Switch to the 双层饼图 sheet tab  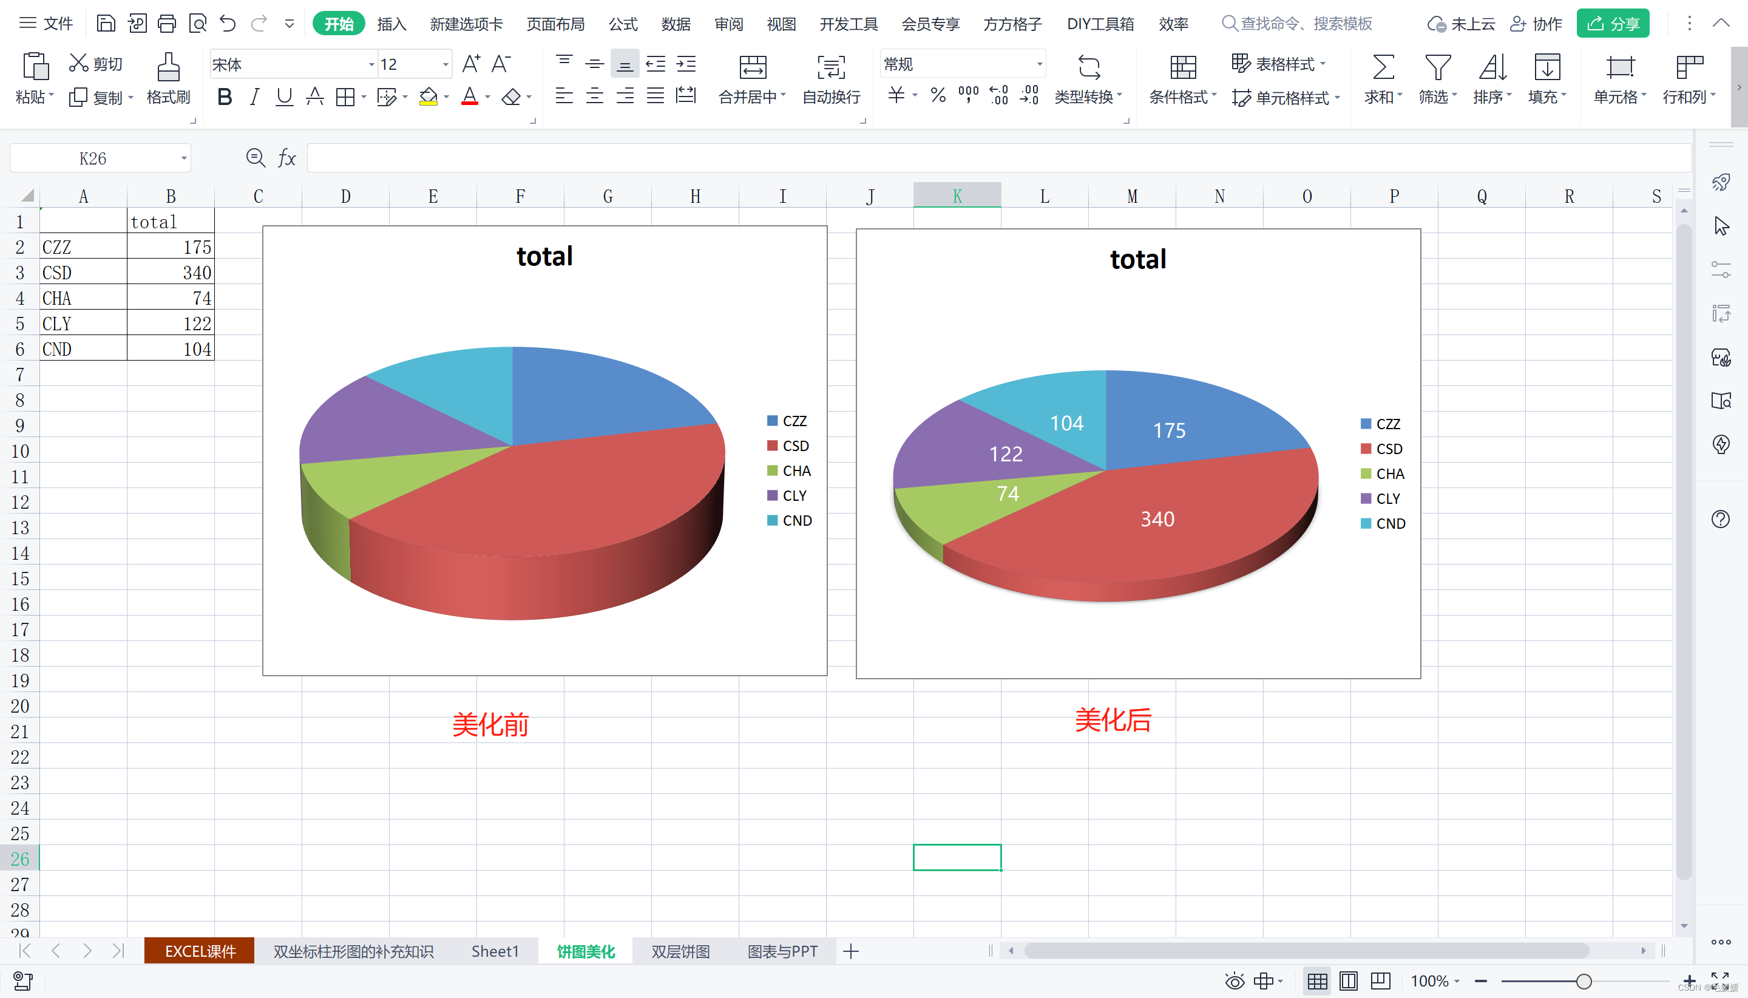click(680, 951)
